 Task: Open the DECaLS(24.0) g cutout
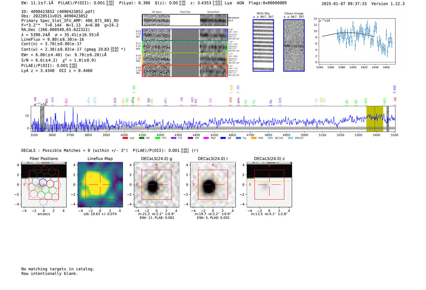(156, 185)
